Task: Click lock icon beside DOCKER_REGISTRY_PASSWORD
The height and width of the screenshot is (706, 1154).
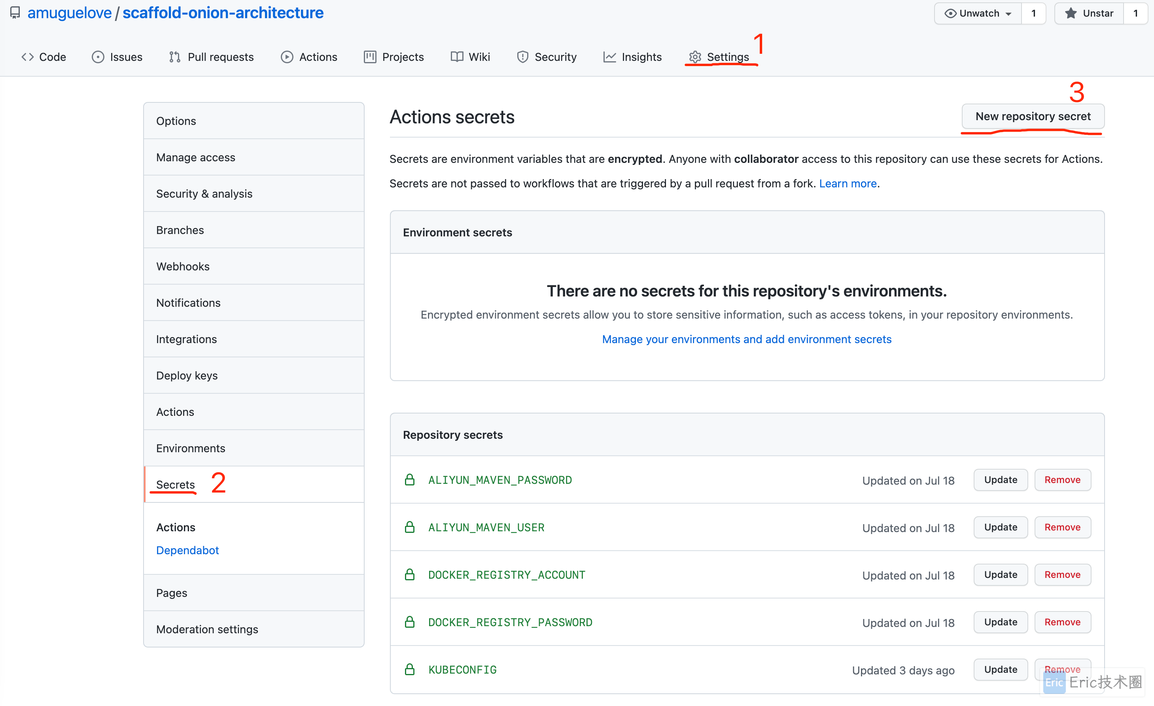Action: point(410,622)
